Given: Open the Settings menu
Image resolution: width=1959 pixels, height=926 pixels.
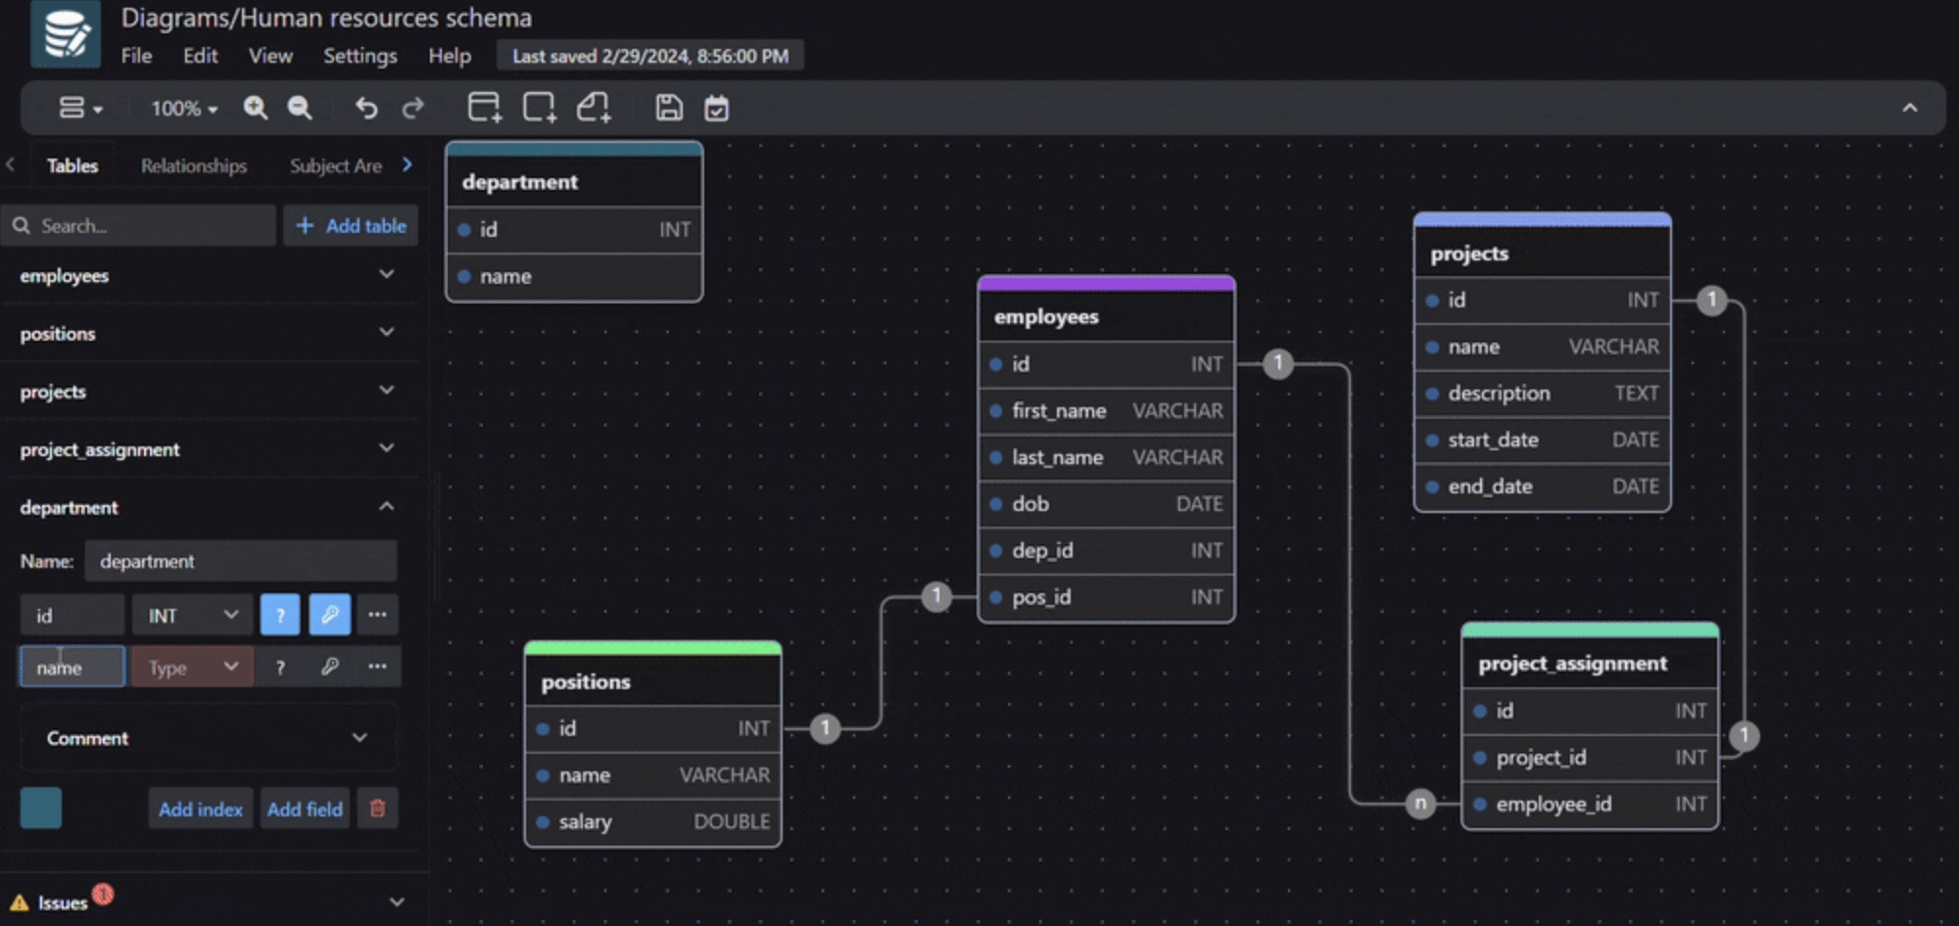Looking at the screenshot, I should click(359, 56).
